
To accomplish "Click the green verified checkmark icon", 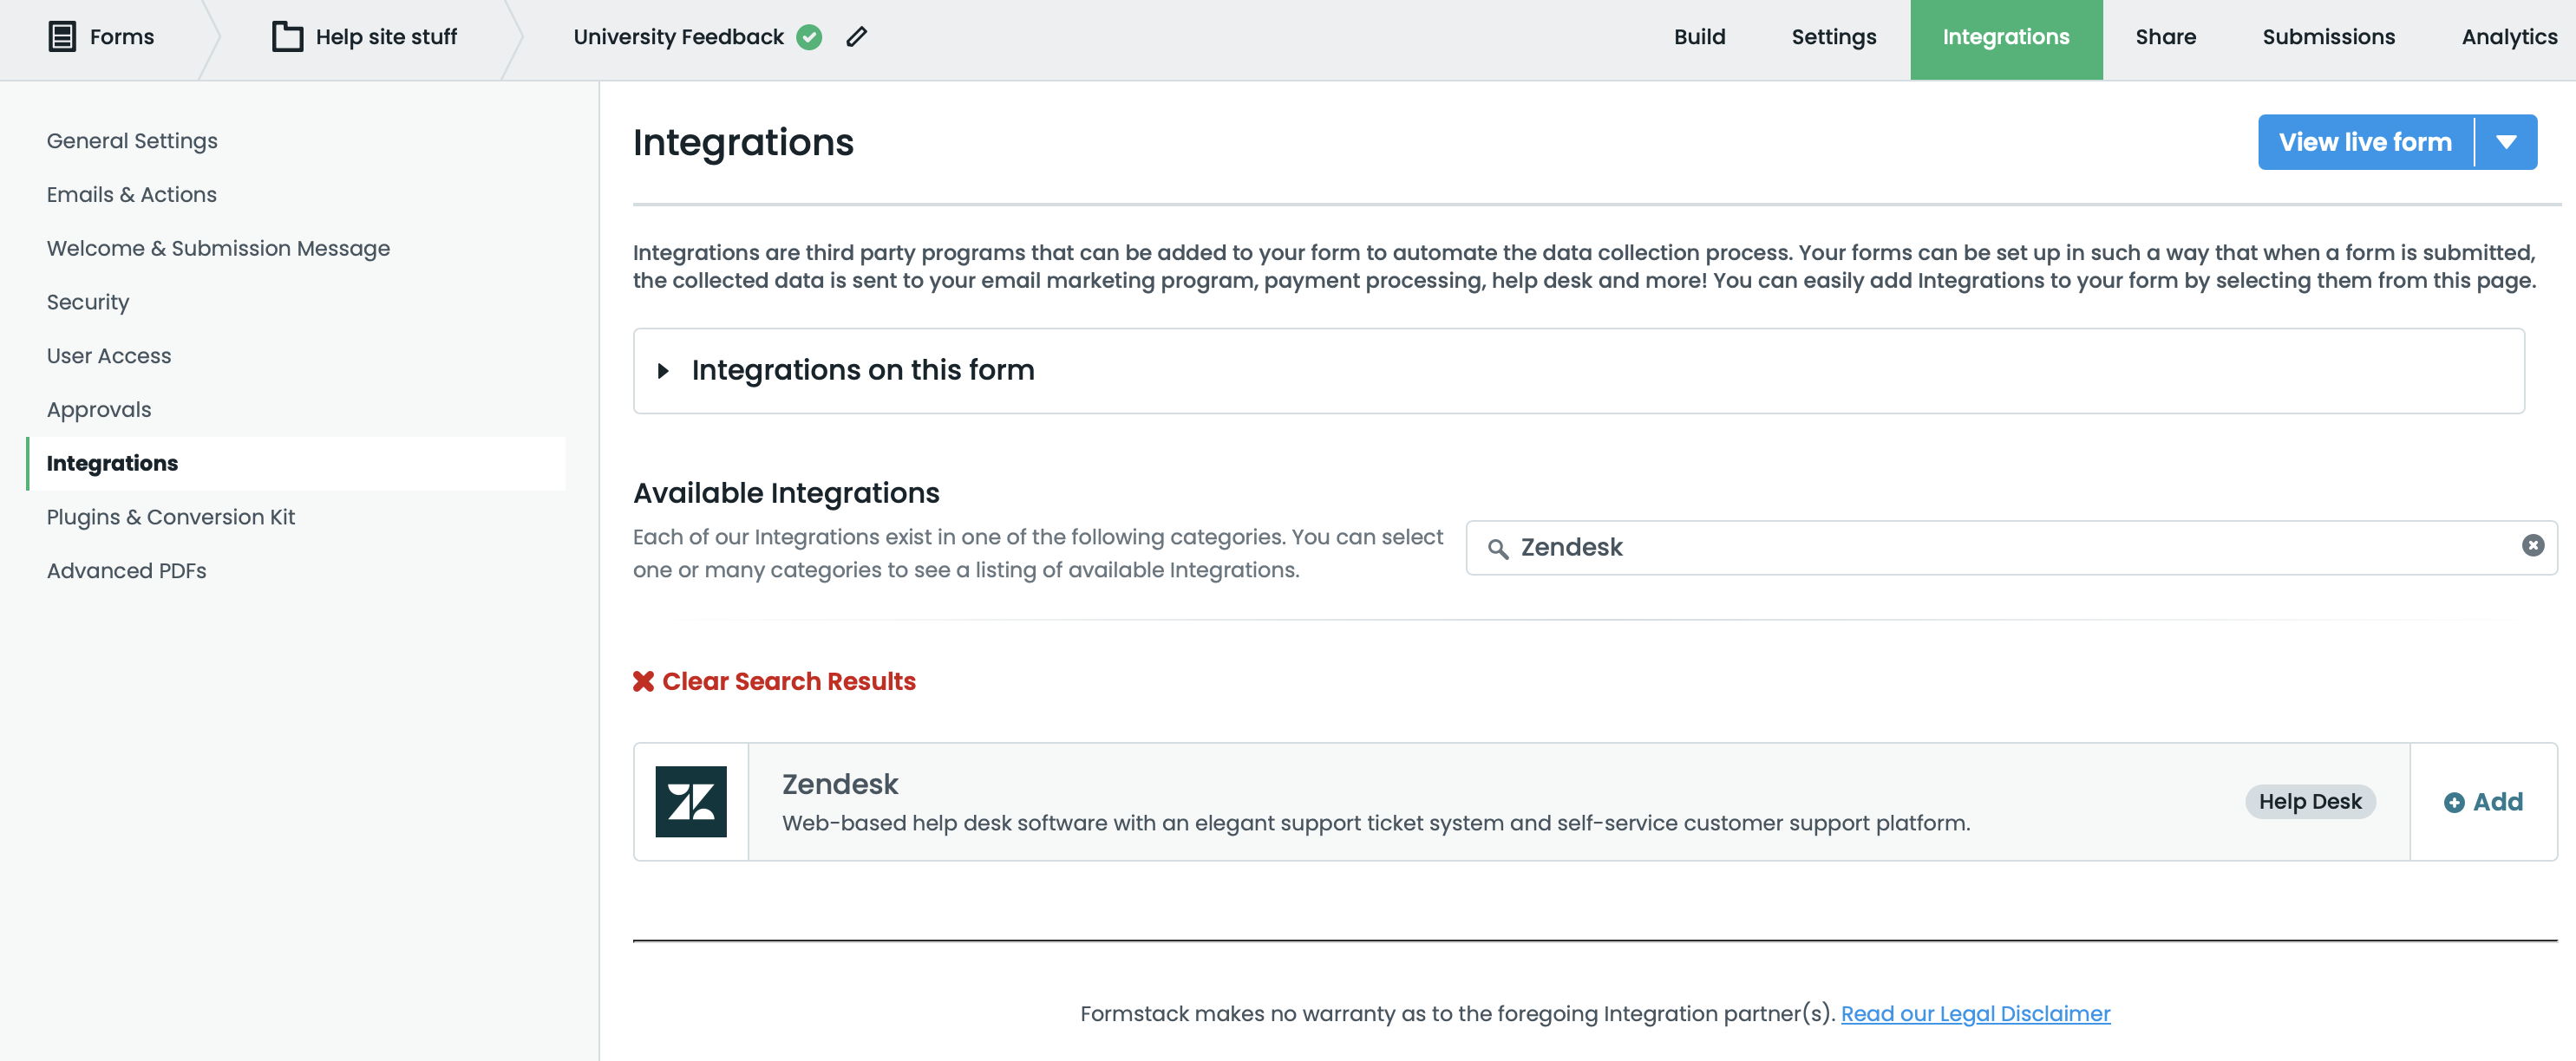I will [x=809, y=37].
